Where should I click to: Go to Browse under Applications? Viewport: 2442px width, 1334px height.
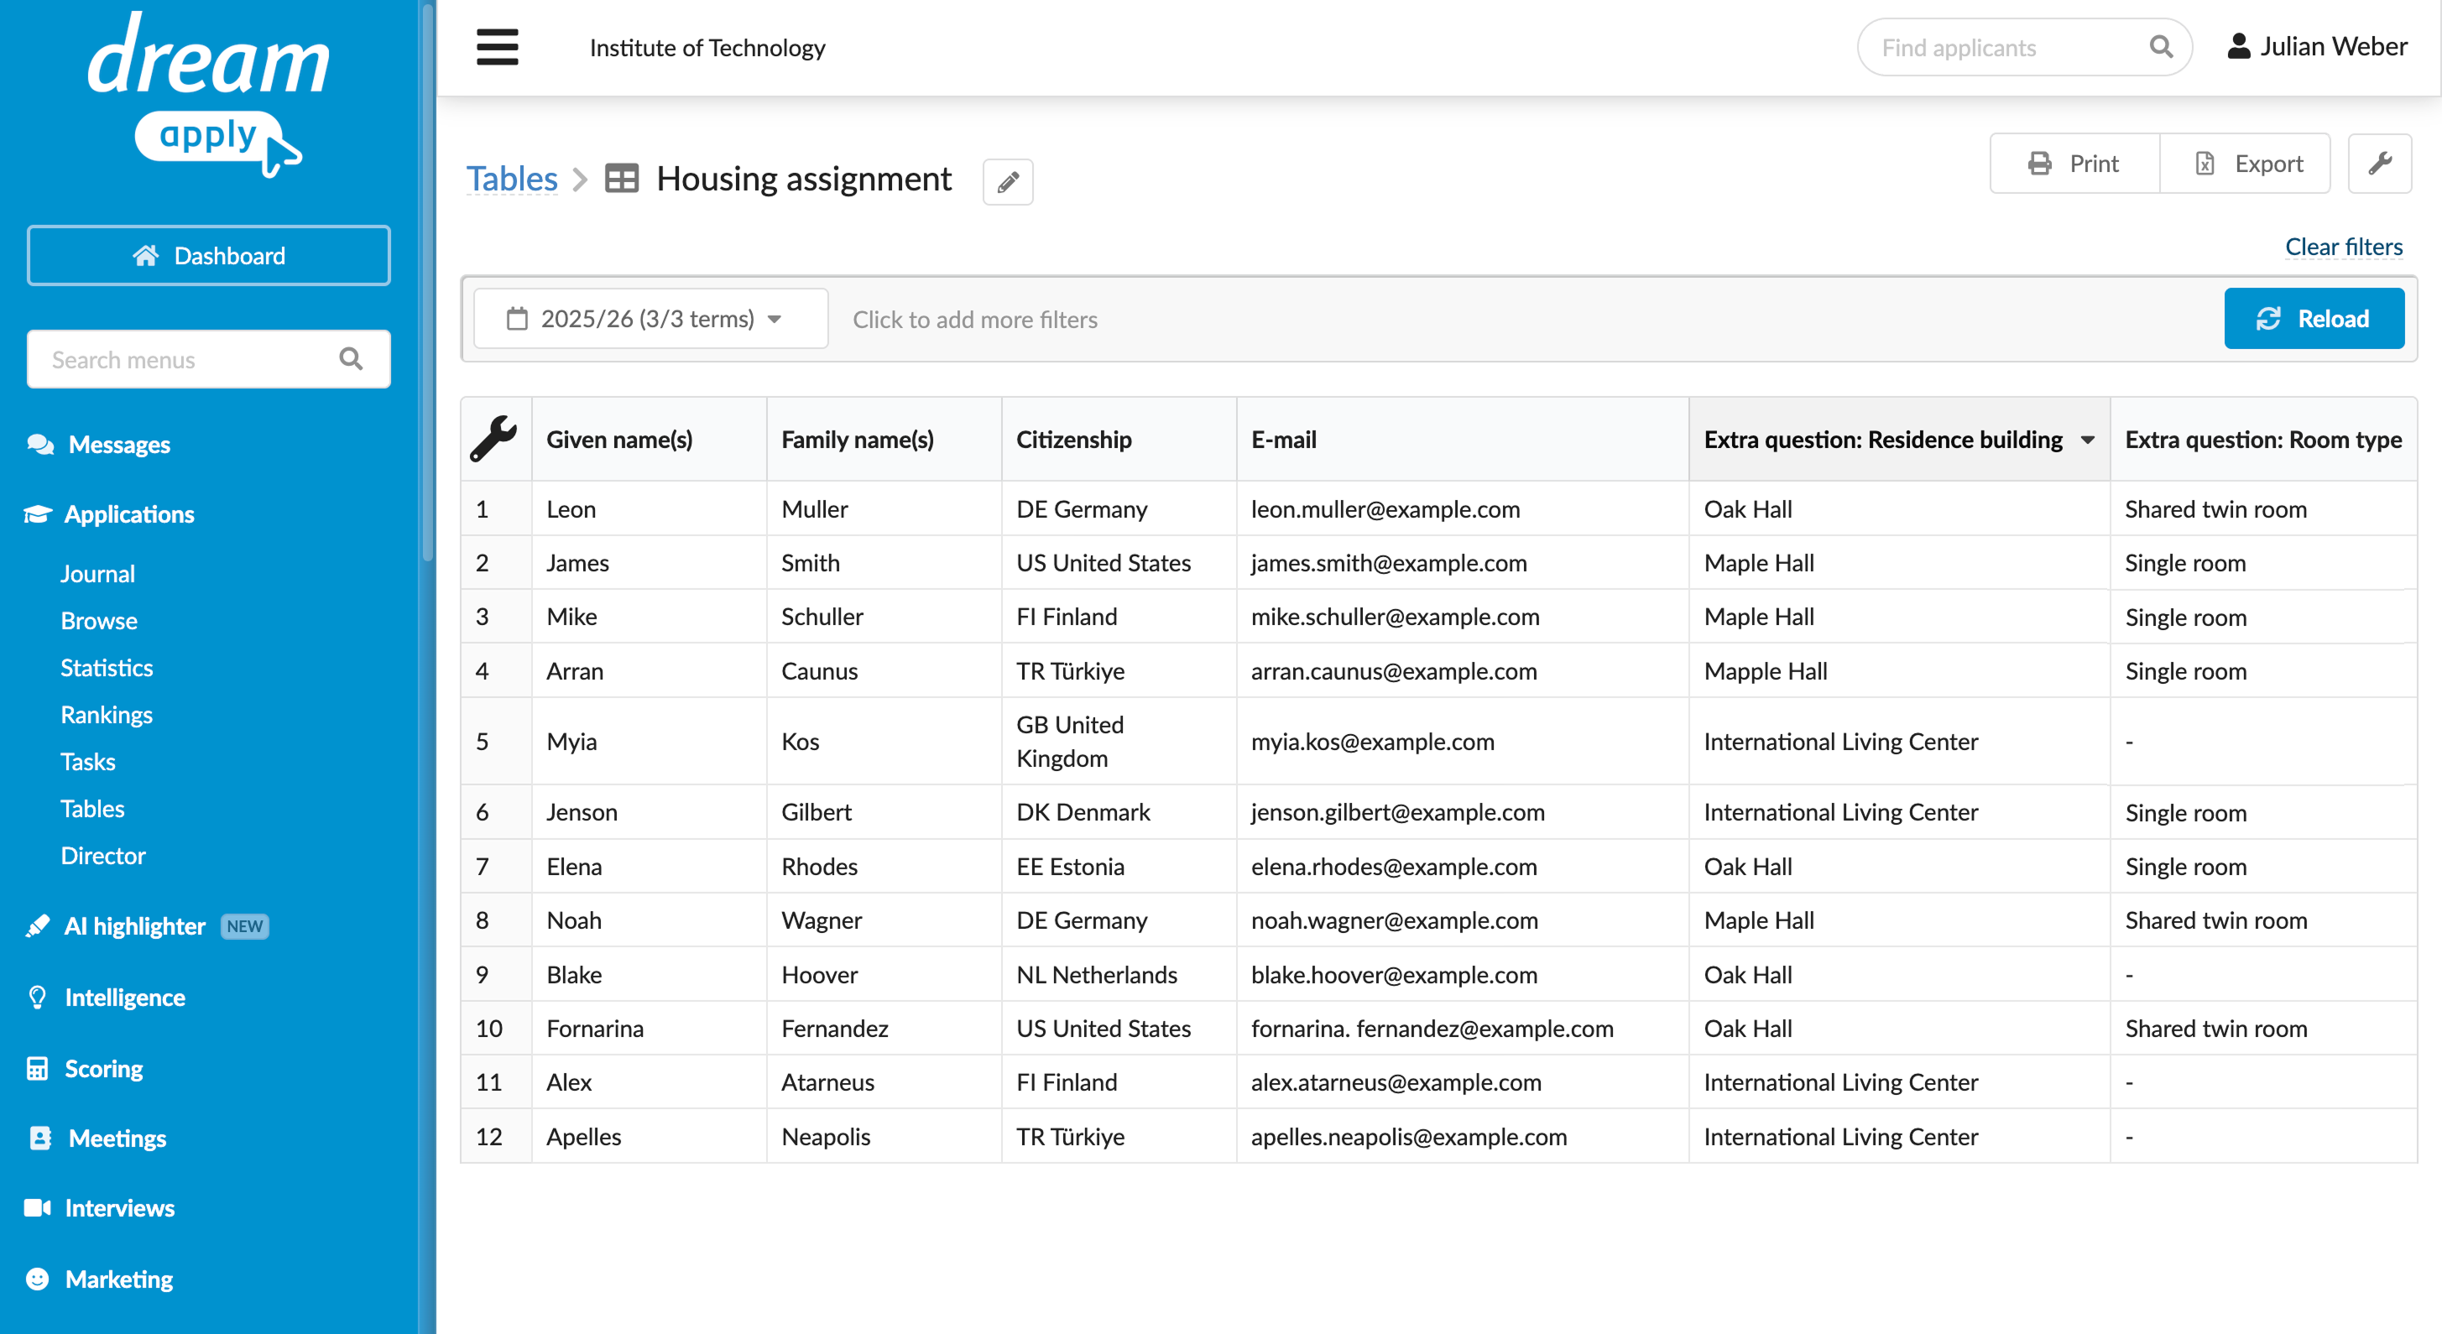pyautogui.click(x=98, y=621)
